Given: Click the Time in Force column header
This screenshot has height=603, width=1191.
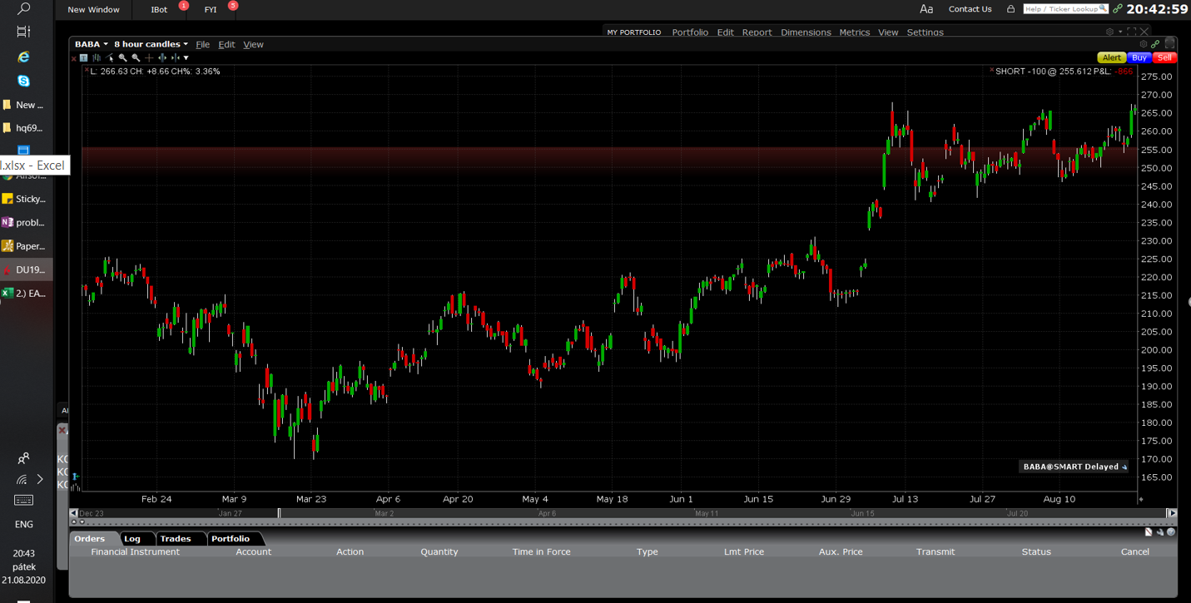Looking at the screenshot, I should click(x=542, y=551).
